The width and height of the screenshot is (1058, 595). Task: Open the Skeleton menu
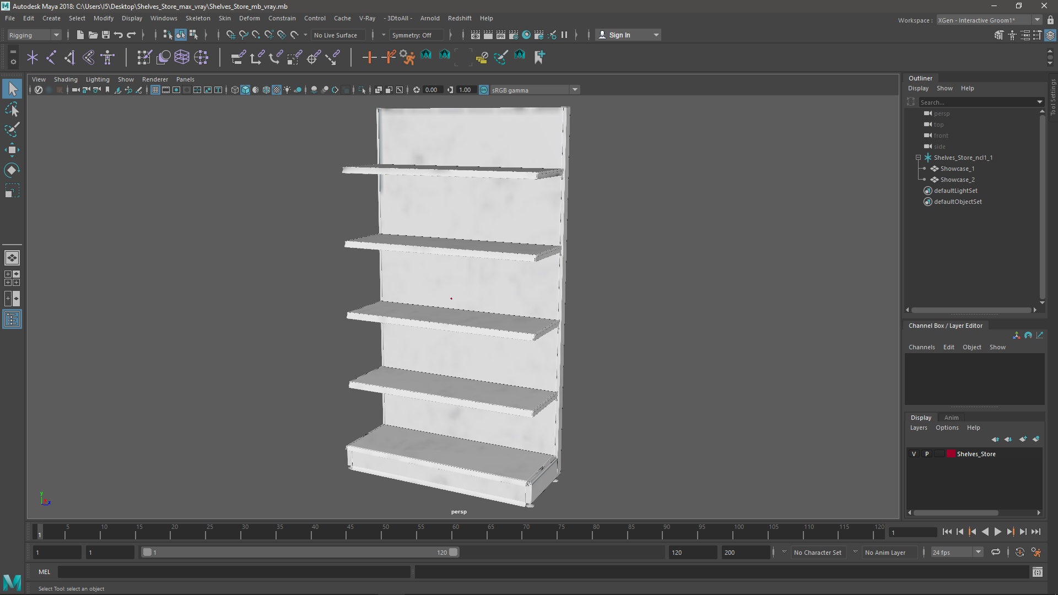(198, 18)
